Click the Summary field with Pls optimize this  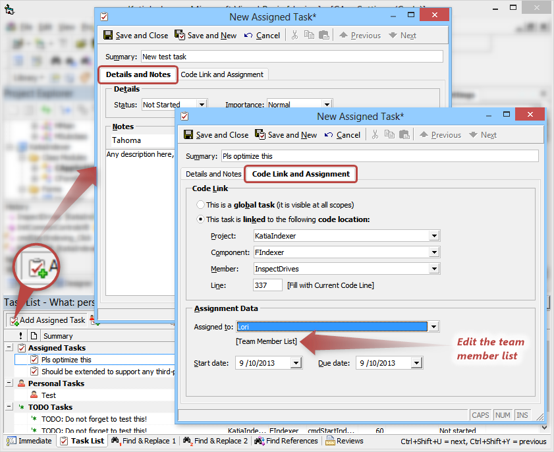click(x=380, y=156)
